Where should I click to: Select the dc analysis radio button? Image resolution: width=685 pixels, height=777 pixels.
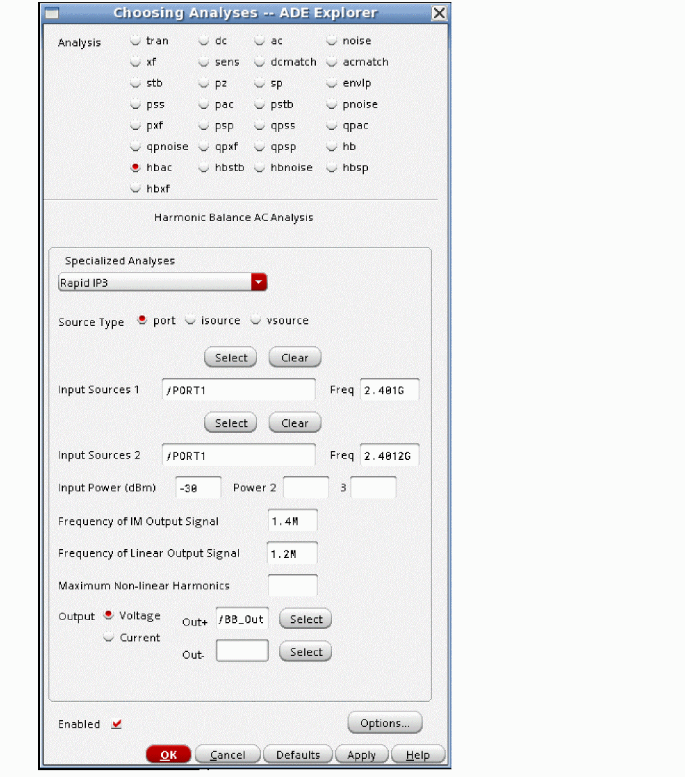(x=204, y=41)
